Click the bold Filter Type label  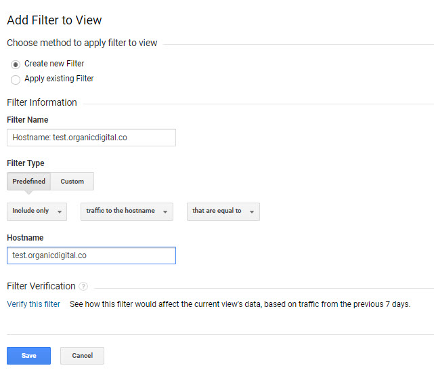pos(26,163)
